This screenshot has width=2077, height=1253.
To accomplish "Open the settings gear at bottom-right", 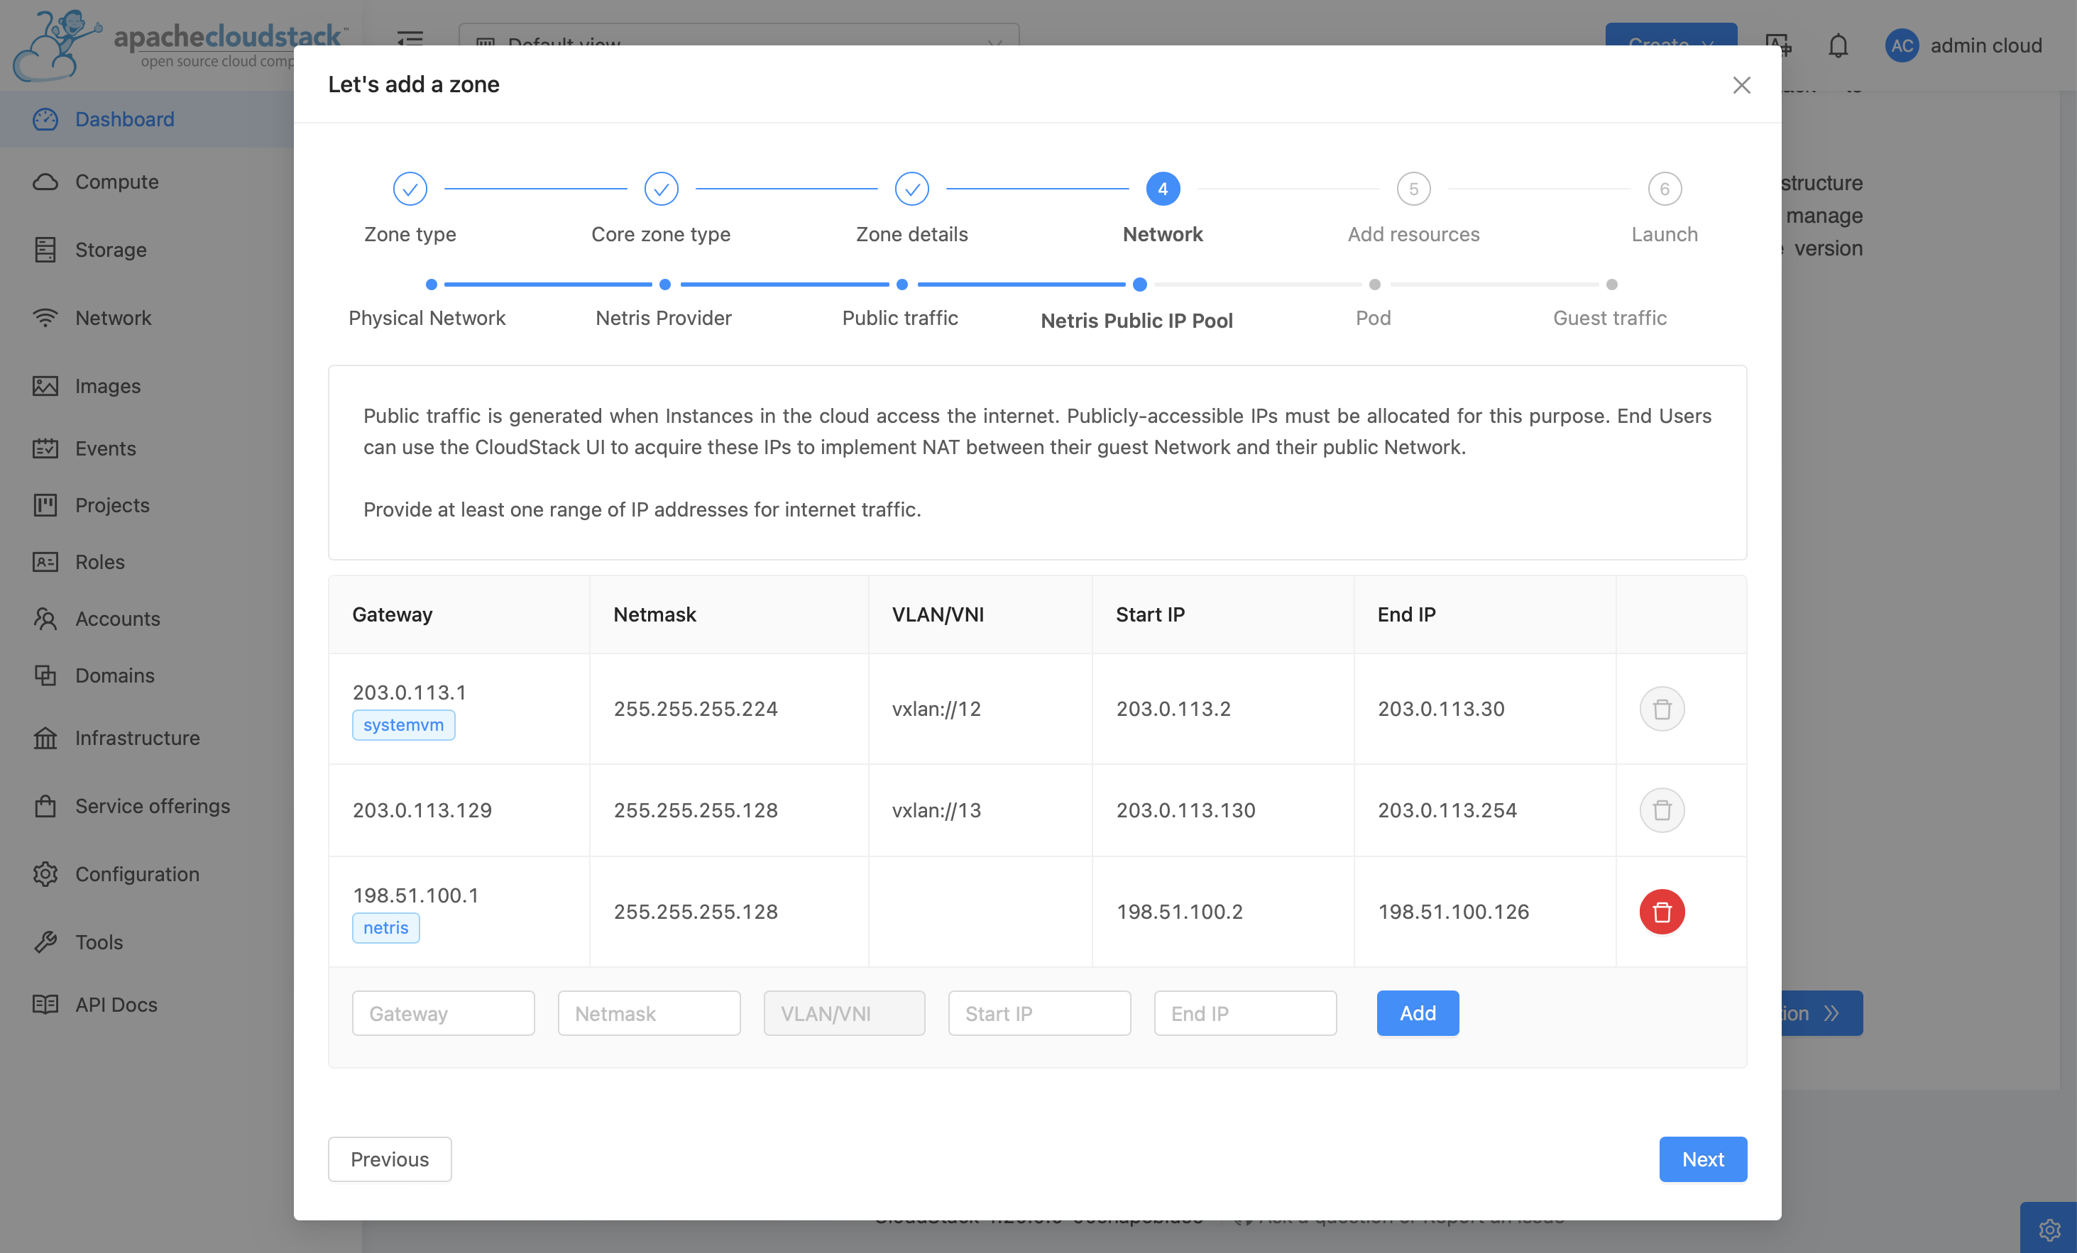I will point(2051,1229).
